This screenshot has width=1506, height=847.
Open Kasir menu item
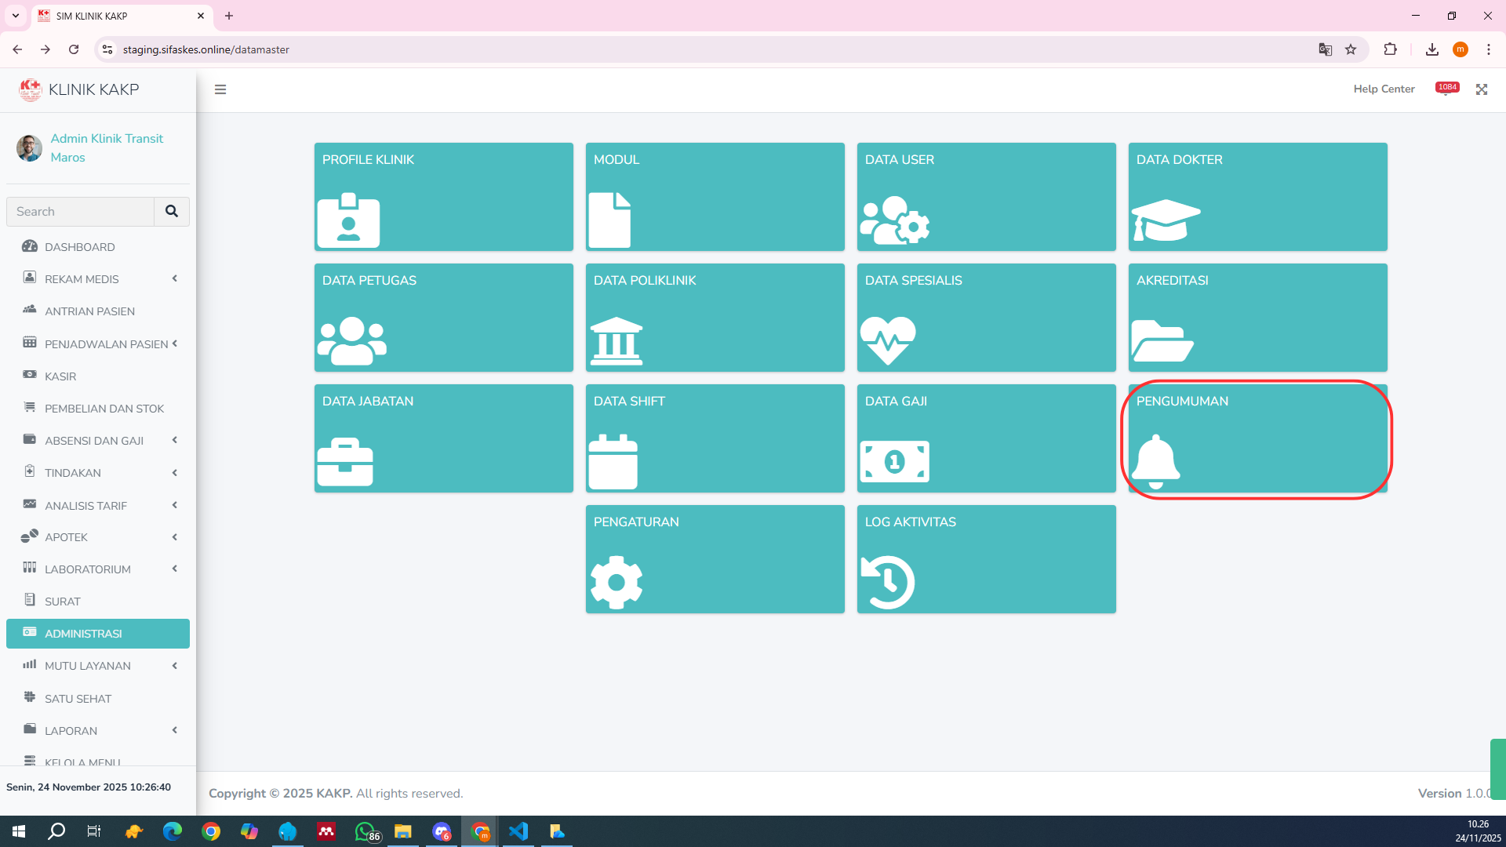[x=60, y=376]
